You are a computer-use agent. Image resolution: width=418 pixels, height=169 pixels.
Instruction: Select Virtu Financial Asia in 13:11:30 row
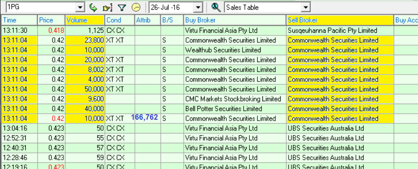click(x=235, y=30)
